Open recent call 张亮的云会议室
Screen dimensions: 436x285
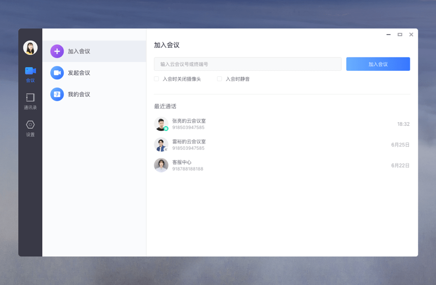click(282, 124)
